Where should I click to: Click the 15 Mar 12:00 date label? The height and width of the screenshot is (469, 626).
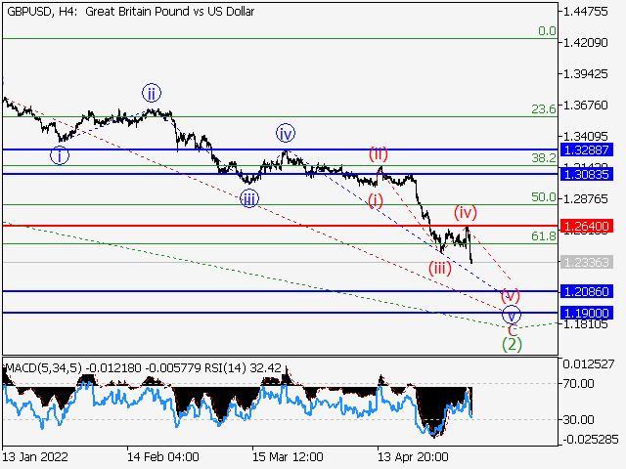tap(288, 456)
